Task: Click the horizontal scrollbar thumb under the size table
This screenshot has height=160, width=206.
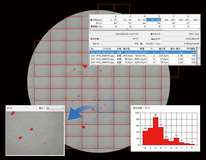Action: pos(127,29)
